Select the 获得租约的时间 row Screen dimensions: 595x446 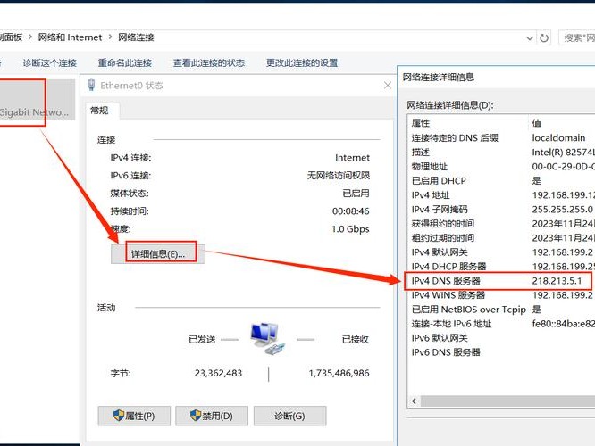[x=502, y=224]
